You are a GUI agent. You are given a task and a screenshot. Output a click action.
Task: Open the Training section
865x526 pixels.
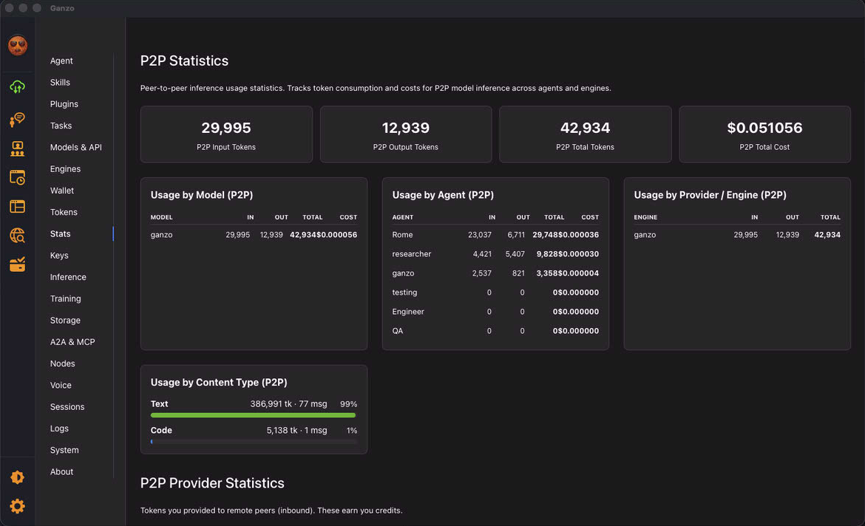(x=65, y=298)
